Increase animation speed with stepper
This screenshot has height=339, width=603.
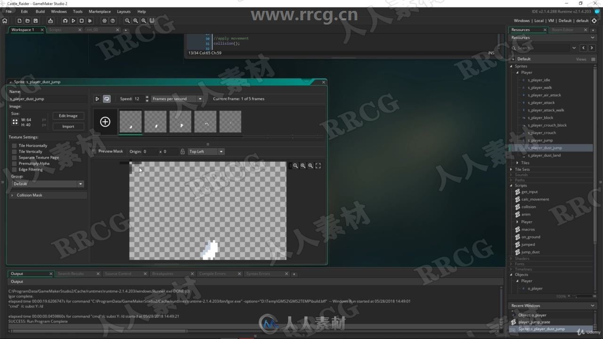point(147,97)
